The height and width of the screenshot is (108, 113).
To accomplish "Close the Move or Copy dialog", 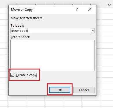I will tap(90, 9).
